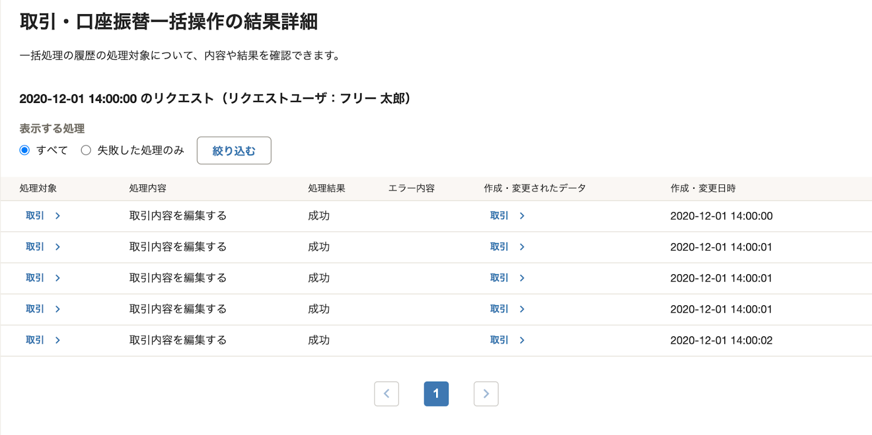Select the すべて radio button
872x435 pixels.
pyautogui.click(x=25, y=150)
